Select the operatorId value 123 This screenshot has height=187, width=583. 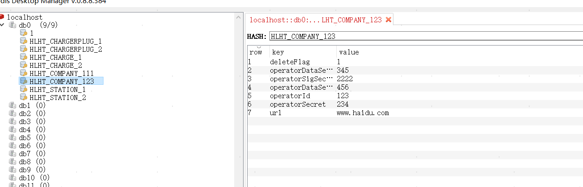tap(343, 96)
